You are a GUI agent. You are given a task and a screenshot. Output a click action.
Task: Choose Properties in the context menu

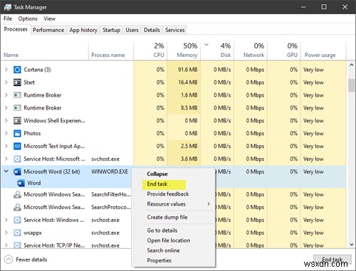tap(173, 260)
